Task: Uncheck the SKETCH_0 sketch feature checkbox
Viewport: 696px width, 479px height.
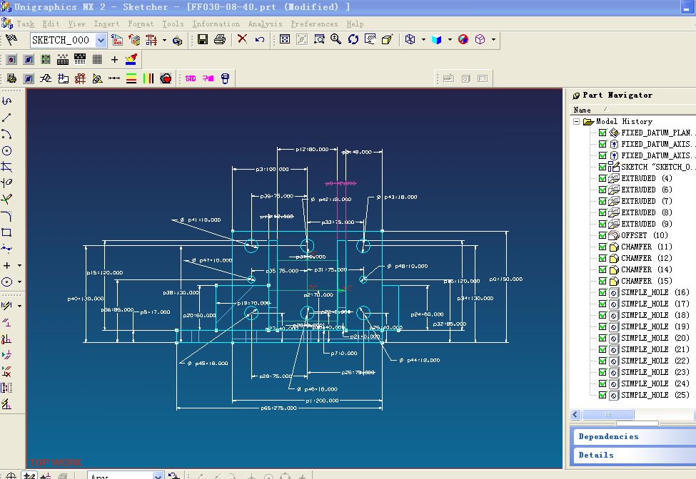Action: click(602, 167)
